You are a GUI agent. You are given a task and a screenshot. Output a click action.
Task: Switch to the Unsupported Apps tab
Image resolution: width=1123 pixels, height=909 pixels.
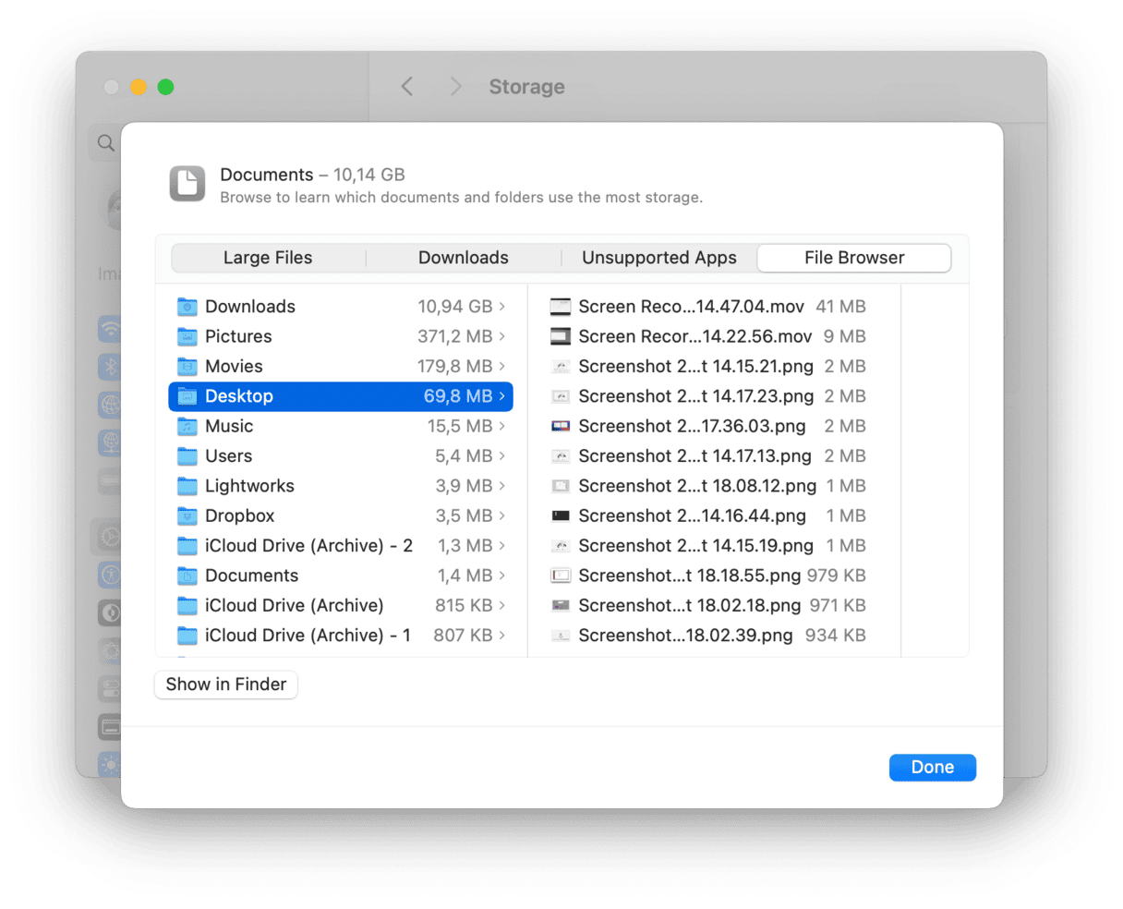[658, 258]
